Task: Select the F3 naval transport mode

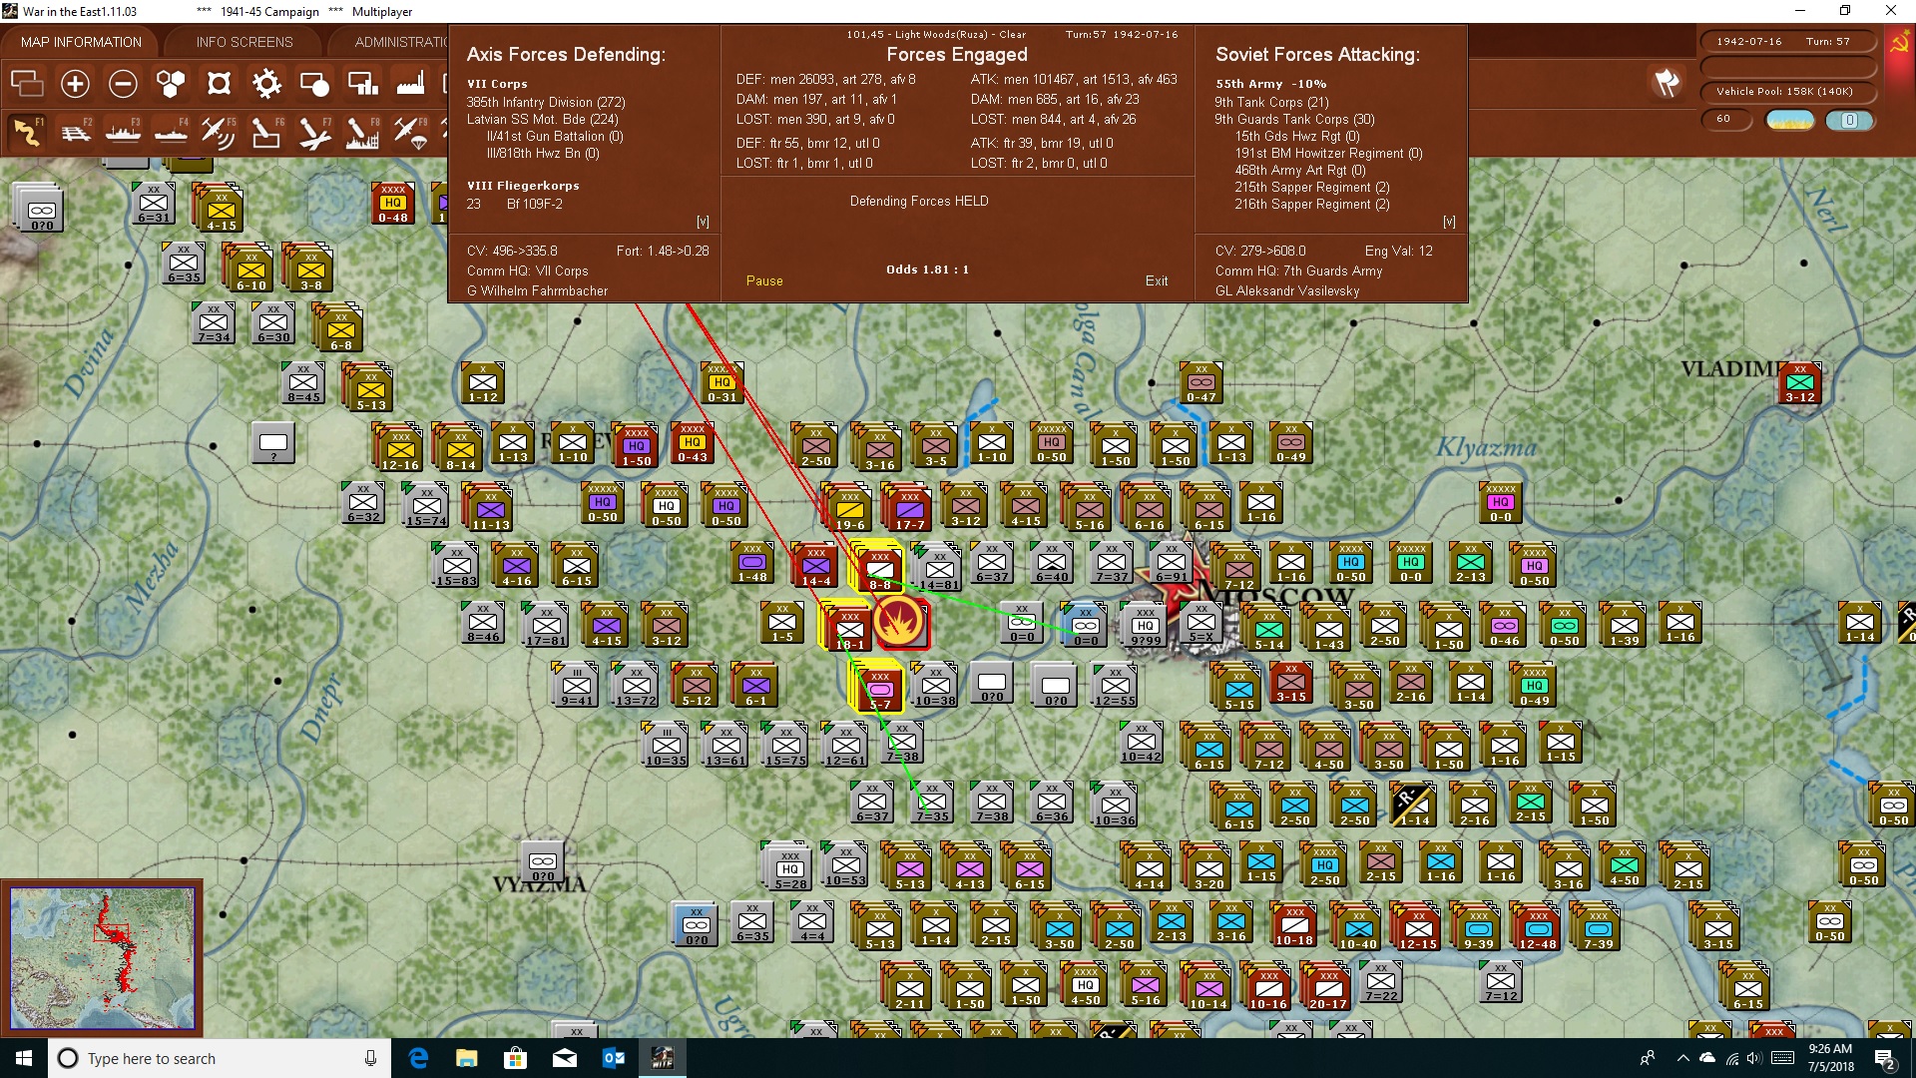Action: click(123, 132)
